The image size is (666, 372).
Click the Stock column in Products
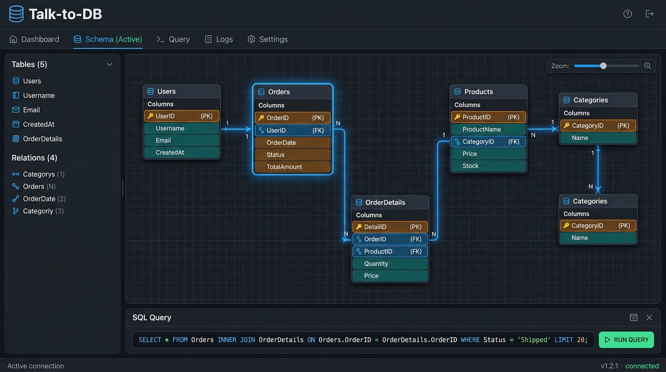[x=488, y=166]
